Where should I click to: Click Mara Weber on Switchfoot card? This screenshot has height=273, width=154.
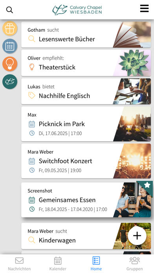click(40, 152)
